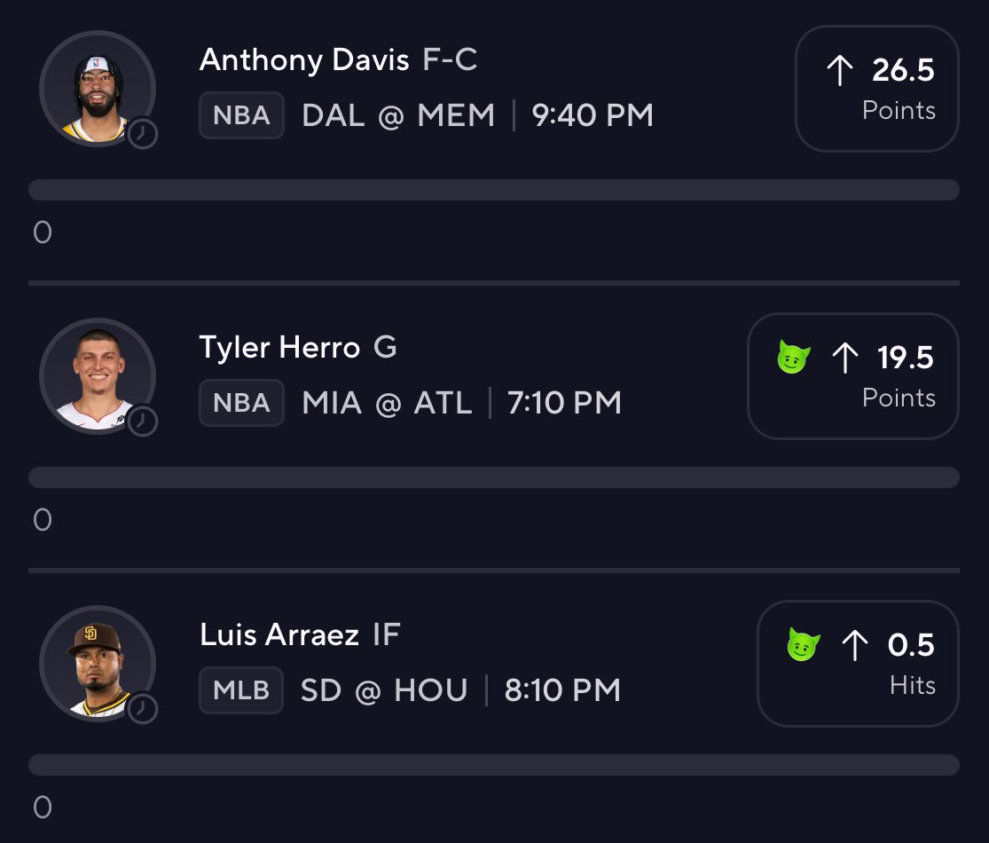Select the 0.5 Hits pick box
The height and width of the screenshot is (843, 989).
tap(858, 663)
